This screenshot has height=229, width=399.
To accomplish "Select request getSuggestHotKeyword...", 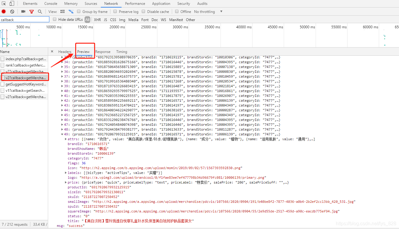I will tap(26, 84).
